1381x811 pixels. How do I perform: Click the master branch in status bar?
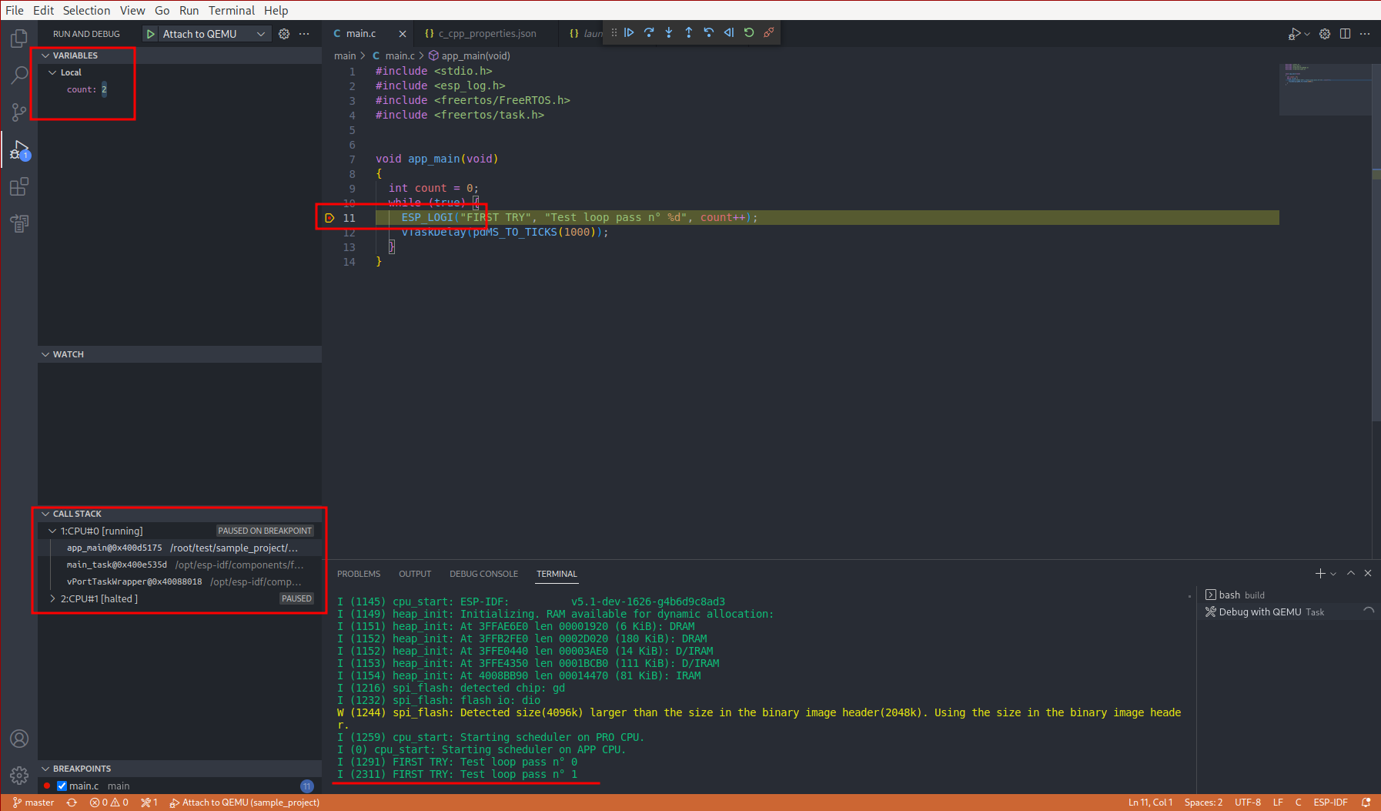34,803
